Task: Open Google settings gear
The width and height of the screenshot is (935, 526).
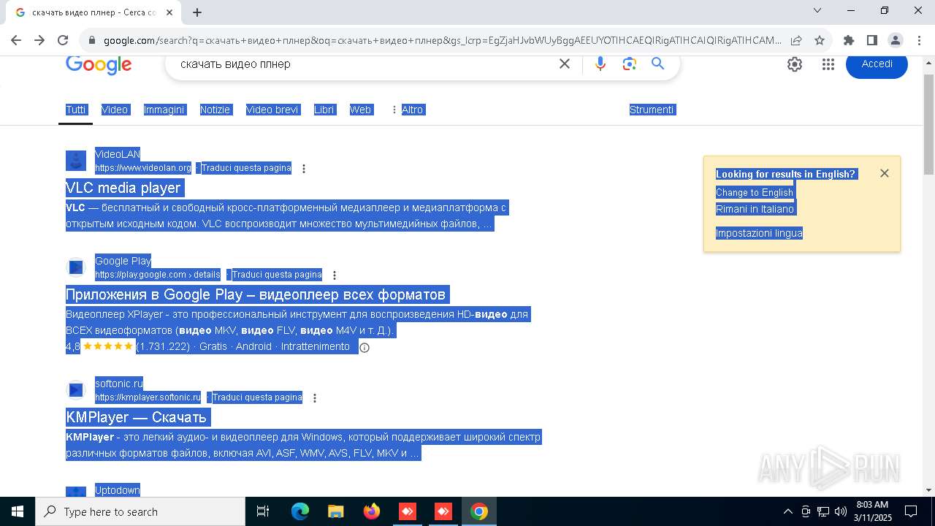Action: coord(795,64)
